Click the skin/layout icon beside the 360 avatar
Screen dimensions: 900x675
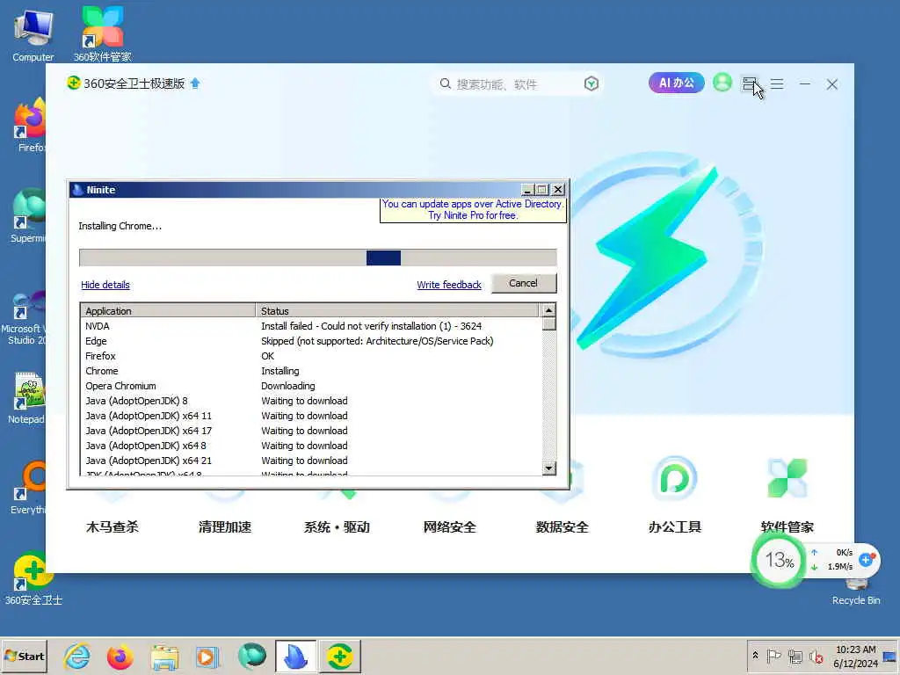[749, 84]
